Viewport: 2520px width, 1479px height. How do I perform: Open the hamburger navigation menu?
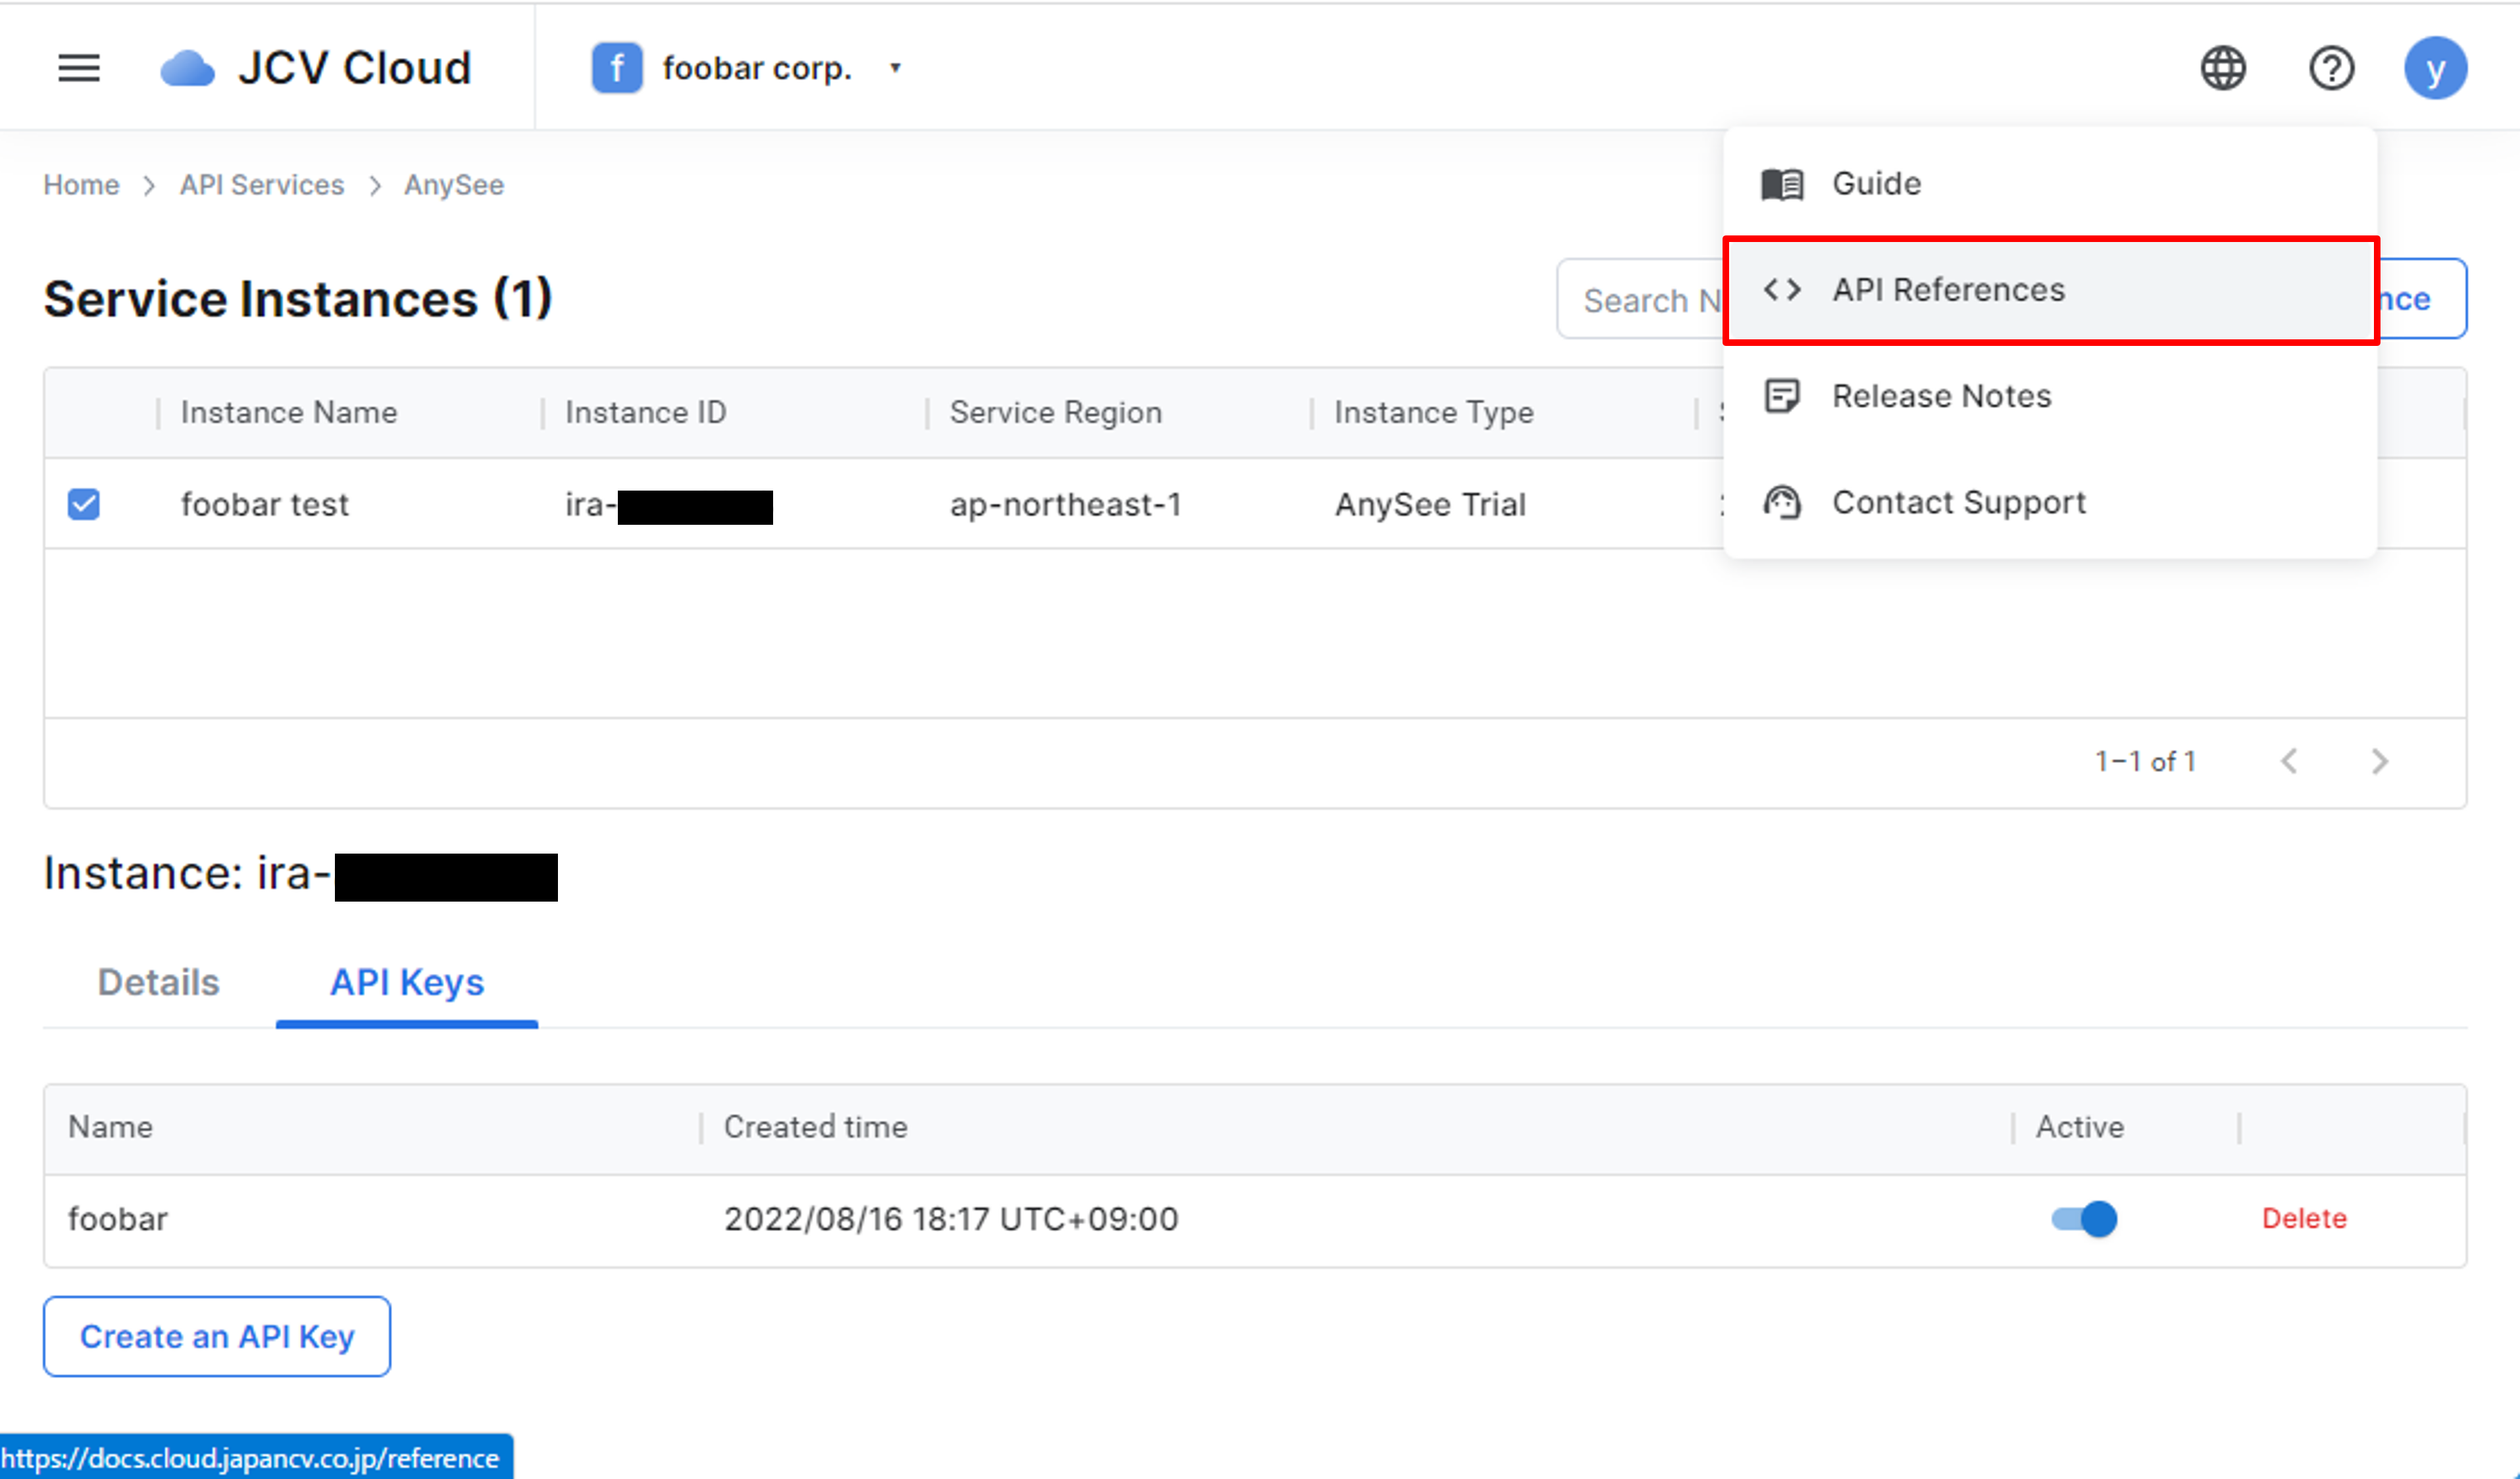point(79,68)
